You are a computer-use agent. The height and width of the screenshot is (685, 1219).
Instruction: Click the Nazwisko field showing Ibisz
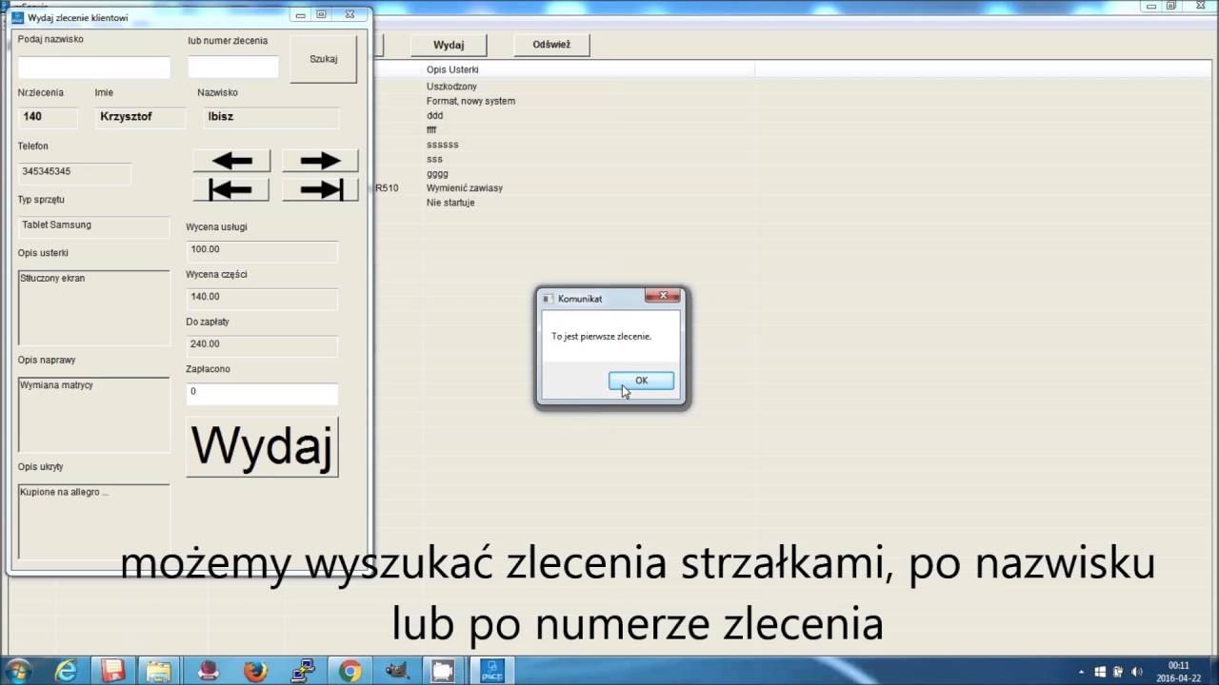[x=270, y=117]
